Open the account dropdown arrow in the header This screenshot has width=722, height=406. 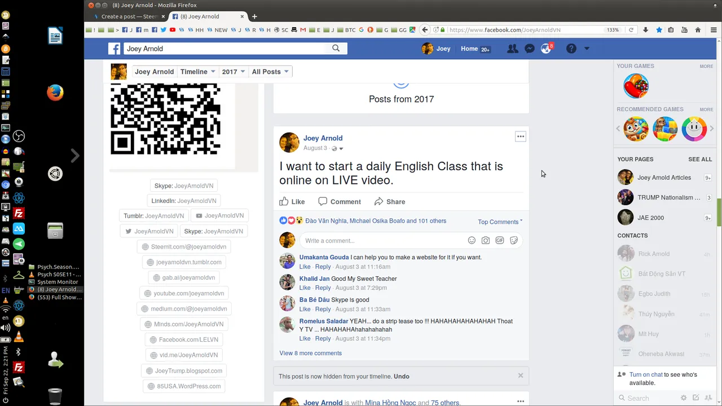pyautogui.click(x=587, y=48)
